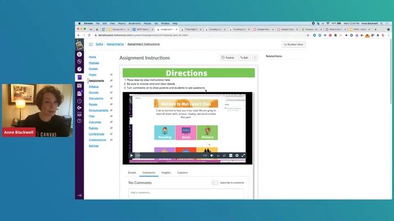The image size is (394, 221).
Task: Open the Studio screen icon in global nav
Action: 79,114
